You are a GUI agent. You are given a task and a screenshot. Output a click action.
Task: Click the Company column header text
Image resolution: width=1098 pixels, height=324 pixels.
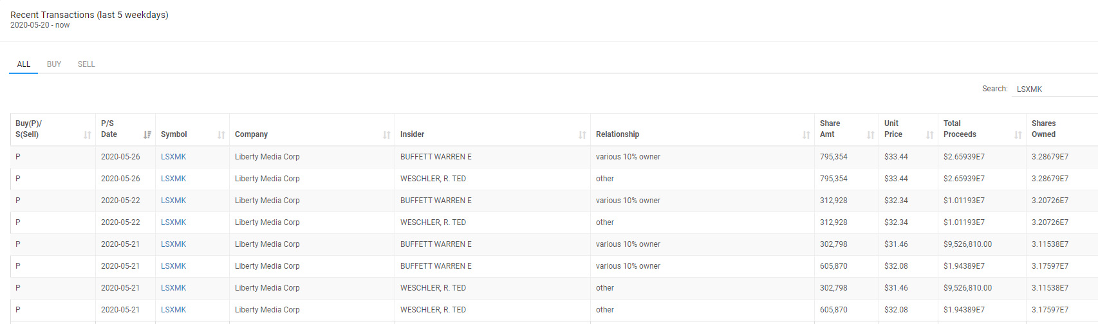[x=251, y=134]
